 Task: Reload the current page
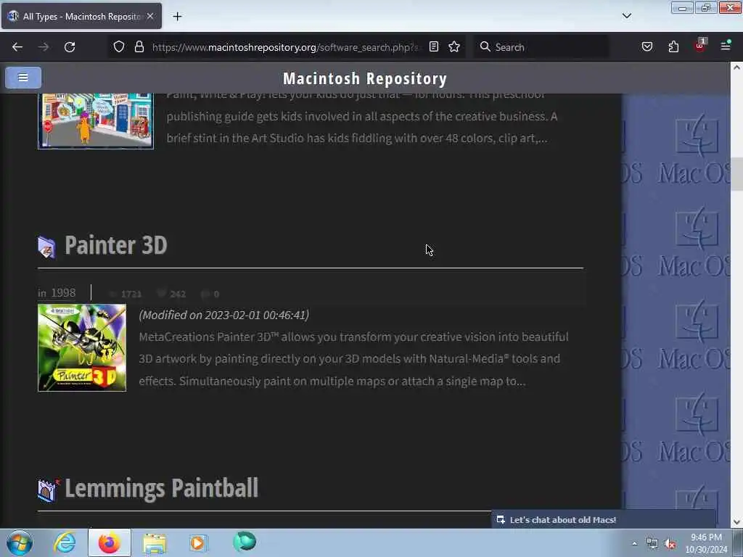point(70,47)
